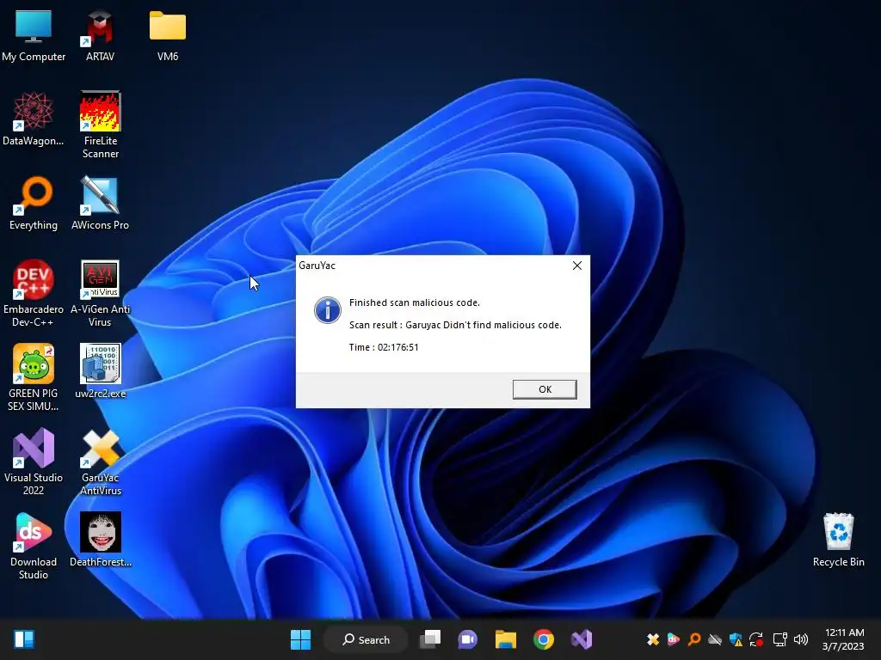
Task: Select the Everything search shortcut on desktop
Action: point(34,203)
